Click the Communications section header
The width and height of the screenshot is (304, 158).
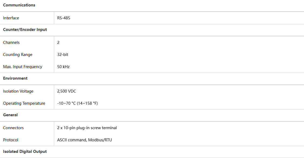click(19, 5)
